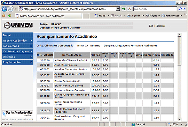The width and height of the screenshot is (188, 127).
Task: Click the Stop loading X icon
Action: pyautogui.click(x=130, y=9)
